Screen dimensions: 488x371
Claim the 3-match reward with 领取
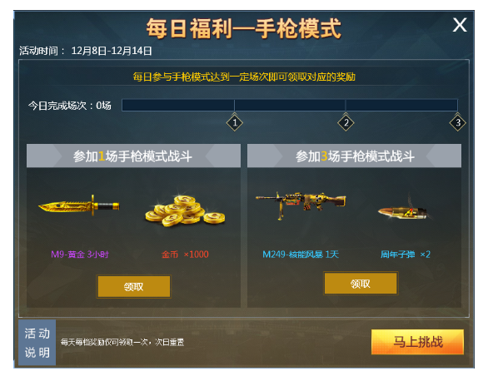point(361,284)
